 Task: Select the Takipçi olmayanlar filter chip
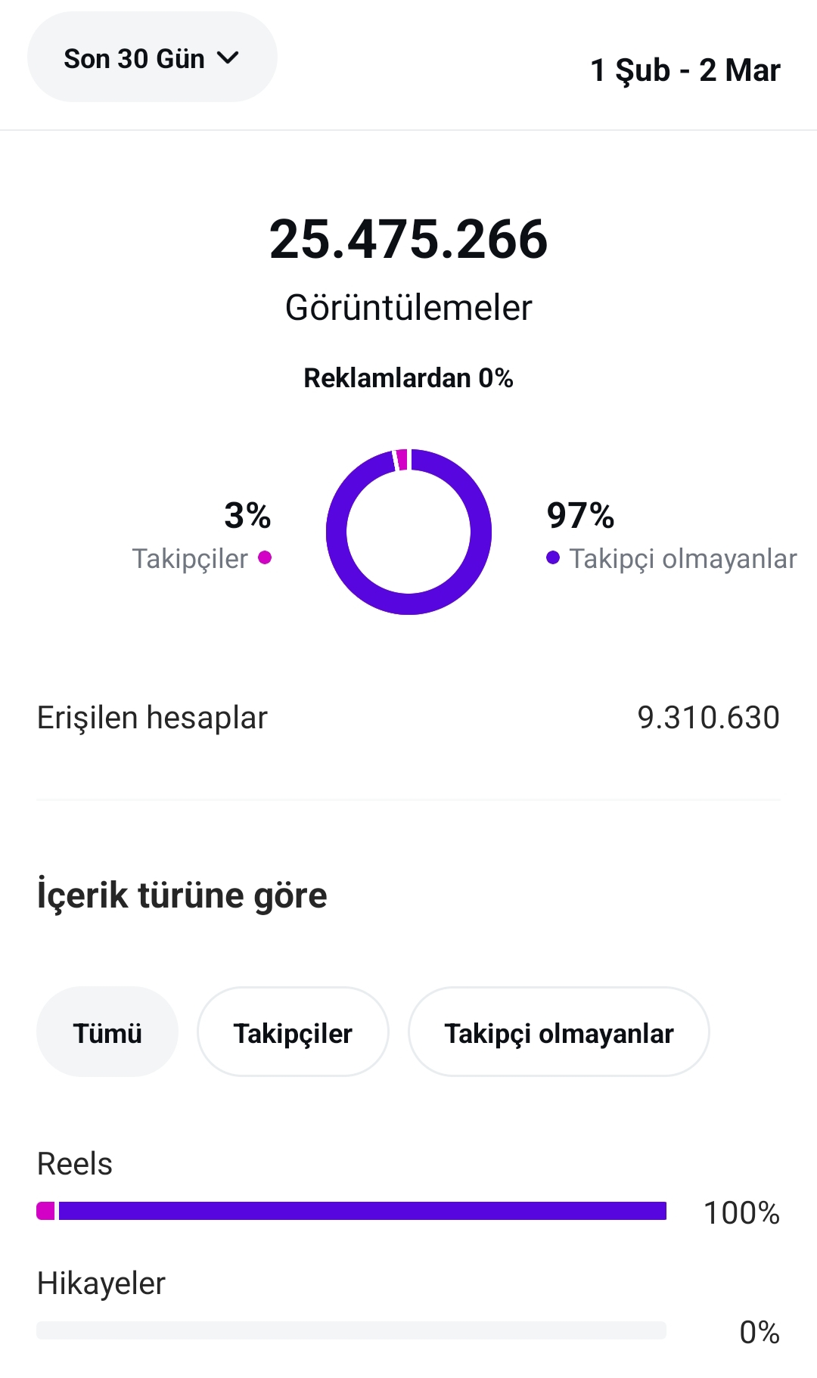pos(558,1032)
